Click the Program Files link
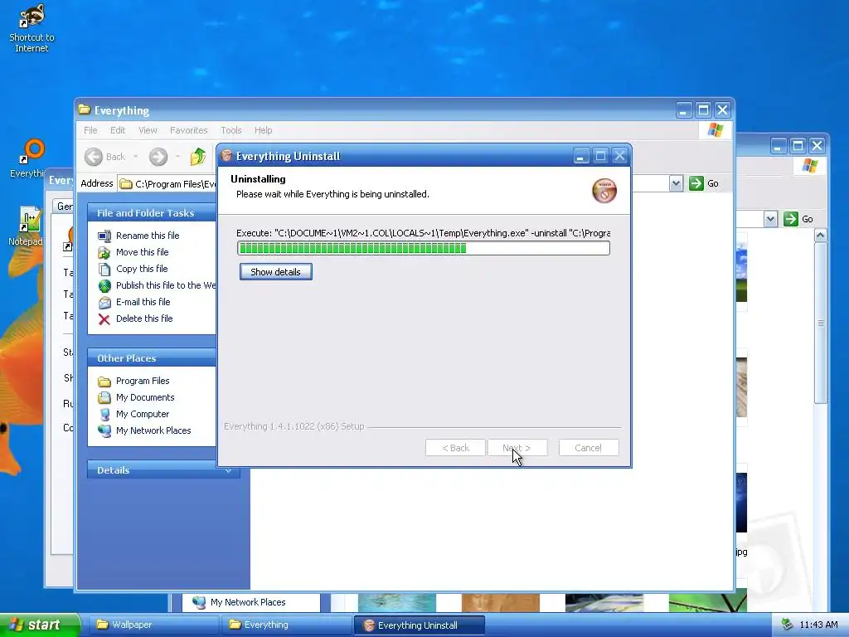849x637 pixels. tap(143, 382)
